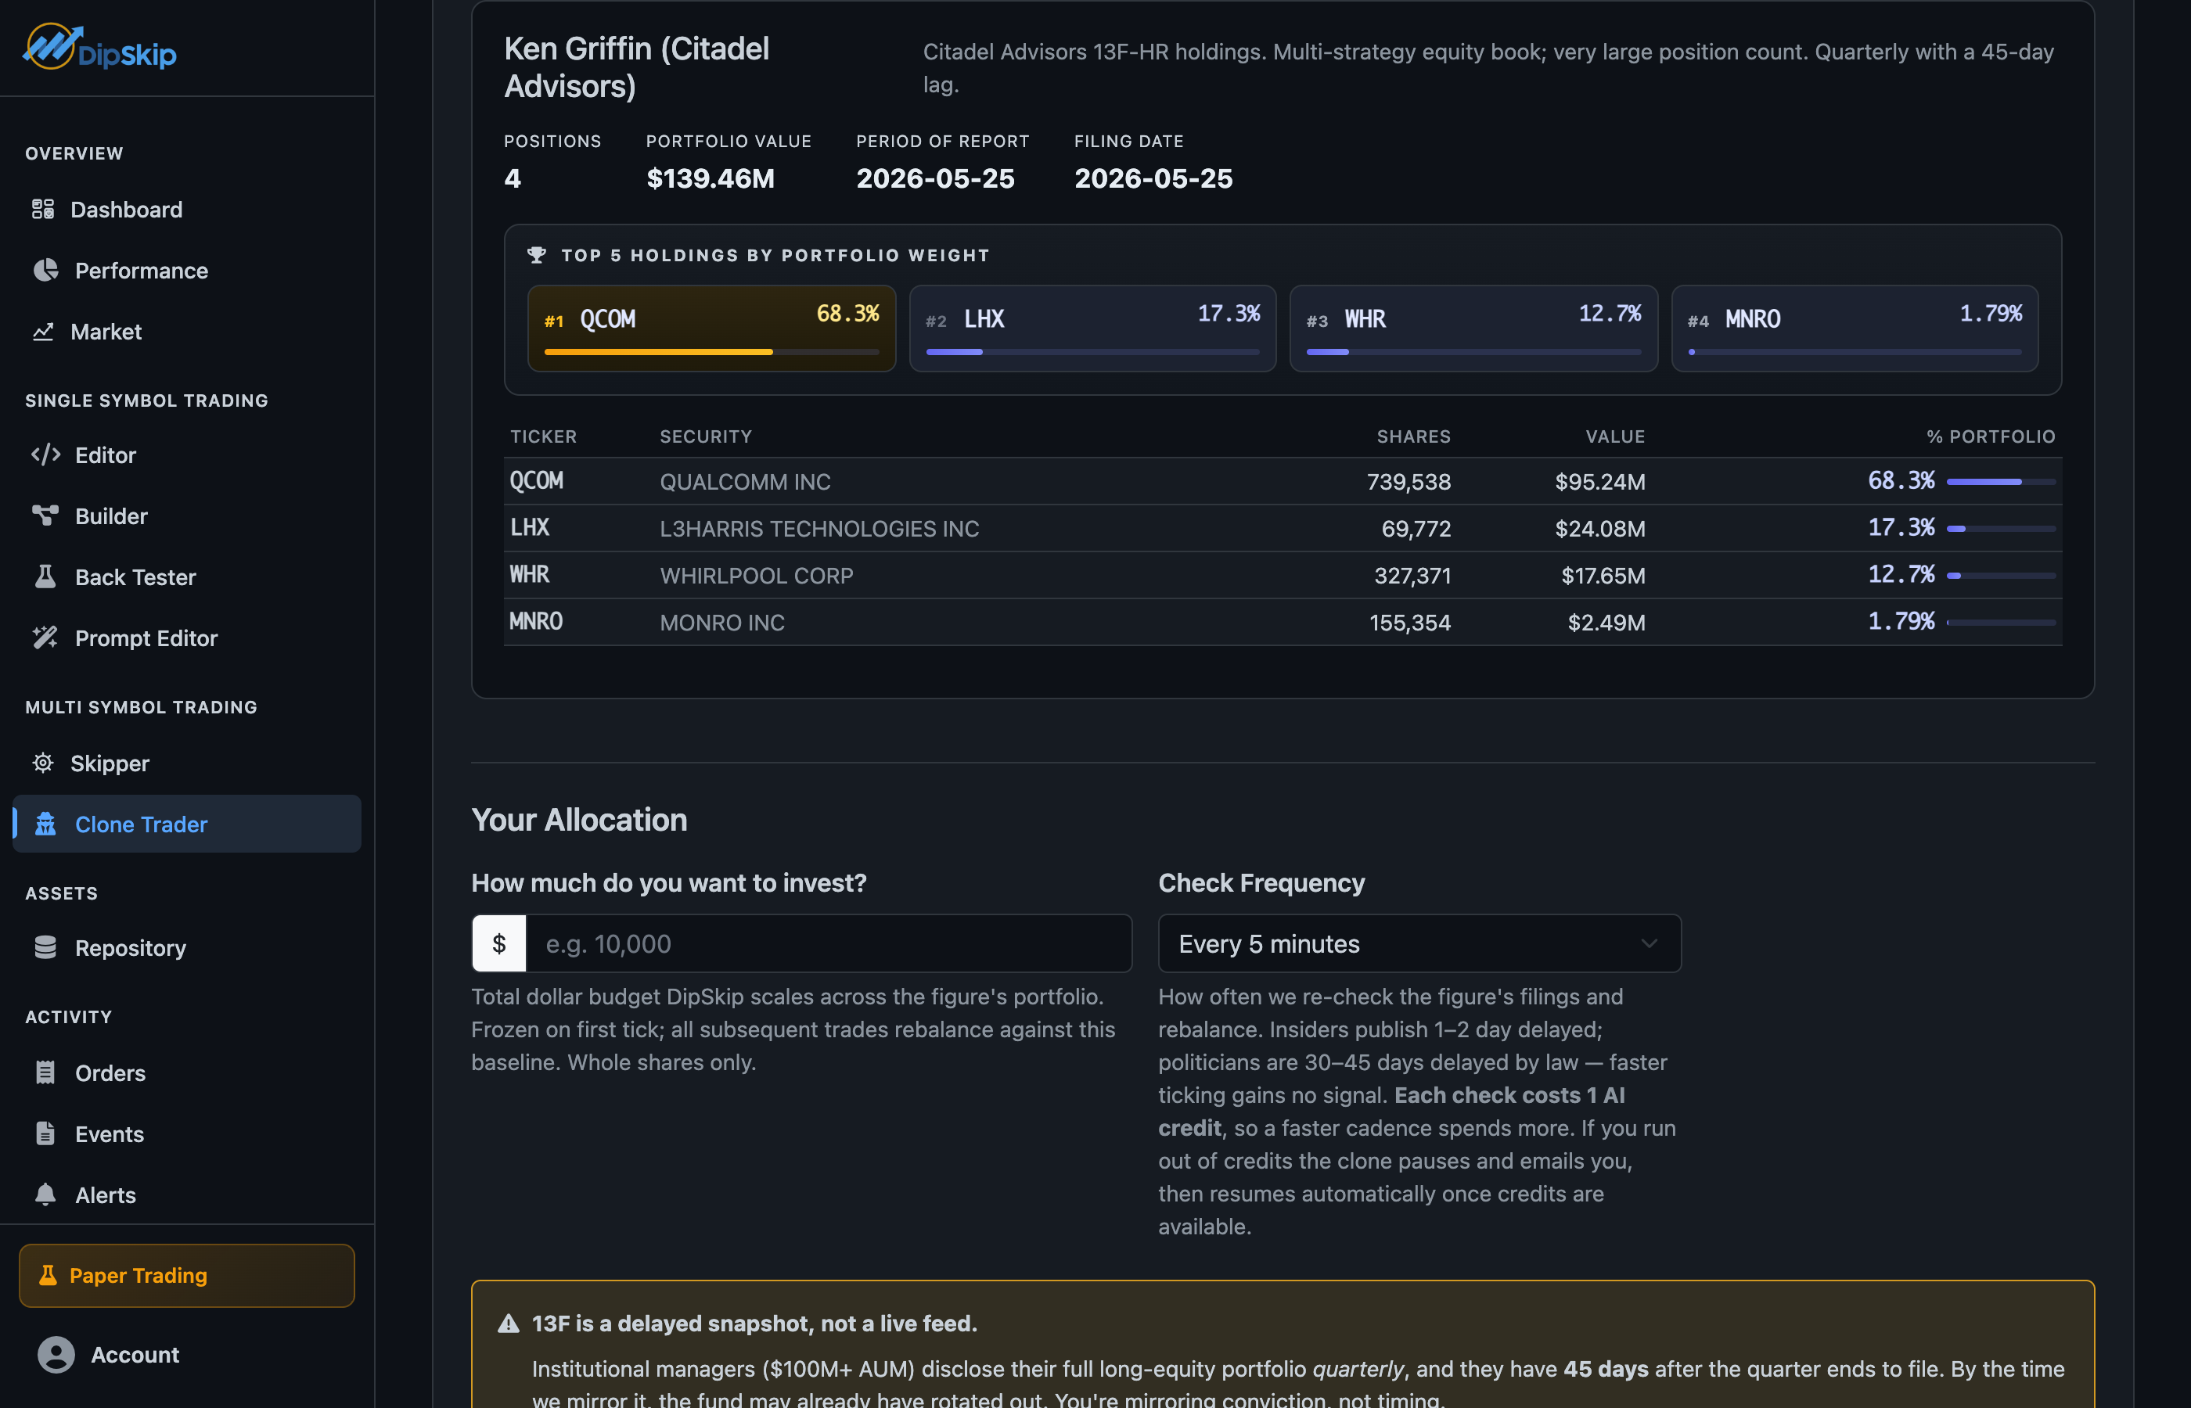Click the MNRO ticker in the table
This screenshot has height=1408, width=2191.
point(536,622)
